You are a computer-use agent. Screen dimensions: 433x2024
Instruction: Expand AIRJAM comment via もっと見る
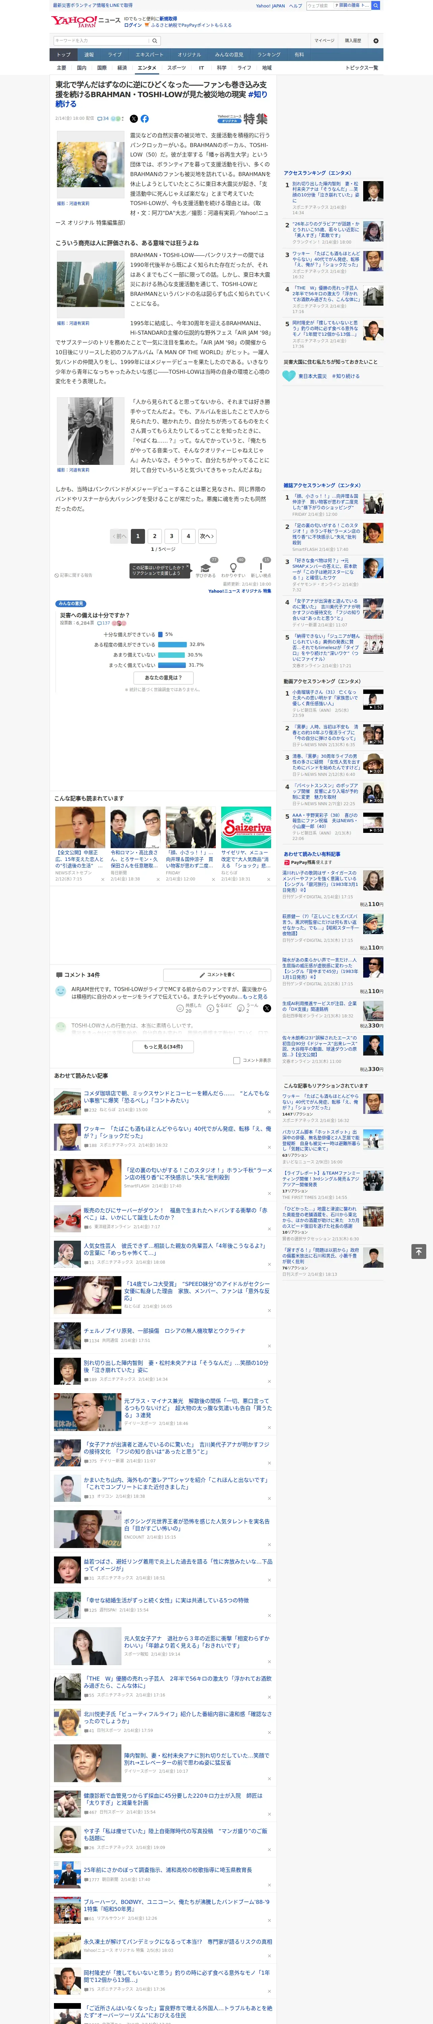pyautogui.click(x=255, y=996)
